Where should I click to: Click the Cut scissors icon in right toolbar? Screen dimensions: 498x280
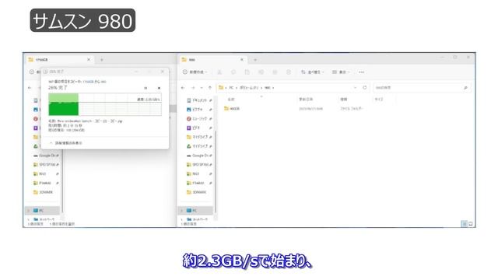[219, 72]
